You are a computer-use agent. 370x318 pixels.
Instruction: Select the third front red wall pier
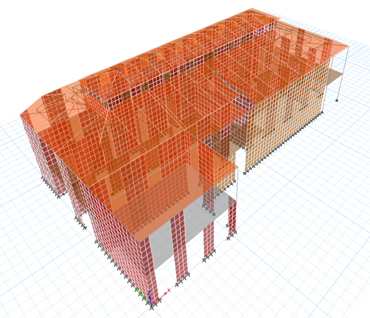click(209, 238)
